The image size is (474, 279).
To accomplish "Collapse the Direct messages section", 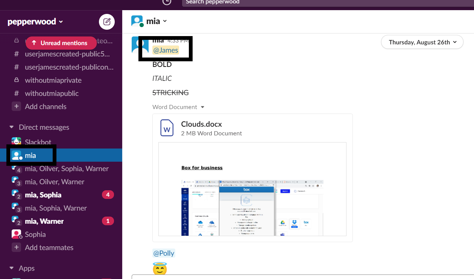I will pyautogui.click(x=11, y=127).
